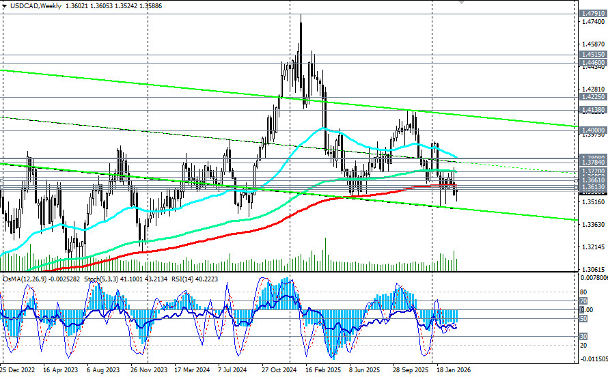Click the 1.33630 price scale value
The image size is (608, 377).
point(592,224)
